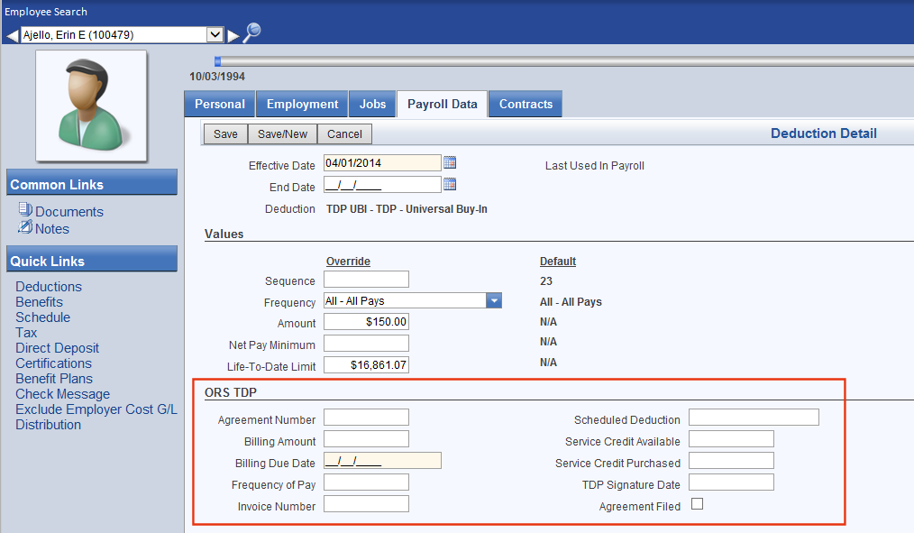Screen dimensions: 914x533
Task: Click the Notes pencil icon
Action: click(x=25, y=227)
